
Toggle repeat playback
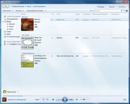click(x=47, y=99)
